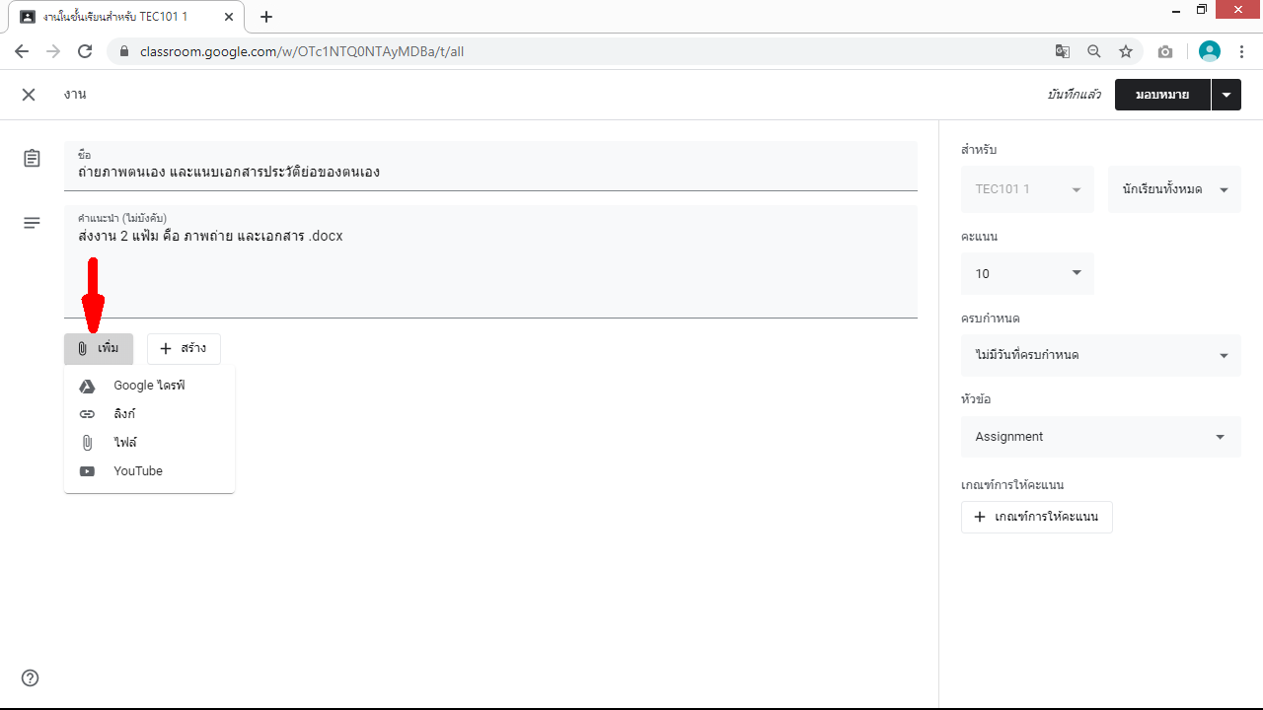Choose ไฟล์ to upload a file

[x=125, y=443]
